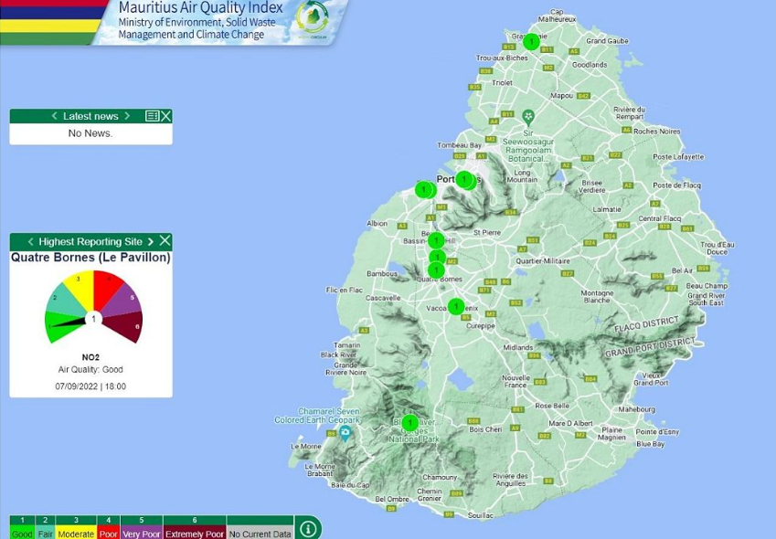Viewport: 776px width, 539px height.
Task: Select the Extremely Poor legend swatch
Action: pos(194,526)
